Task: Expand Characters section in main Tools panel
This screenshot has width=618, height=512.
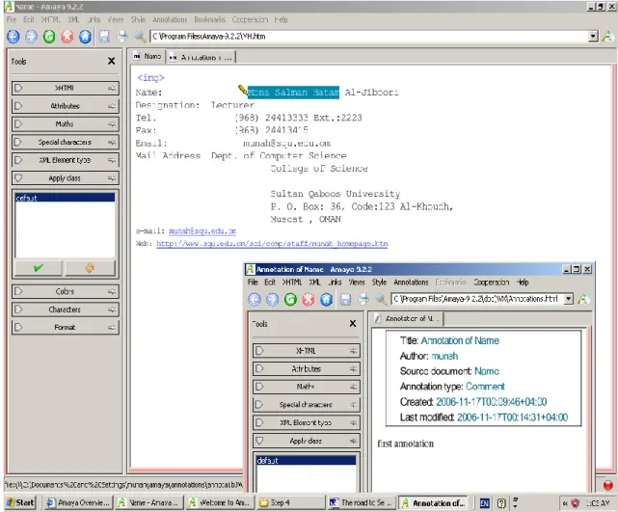Action: 65,310
